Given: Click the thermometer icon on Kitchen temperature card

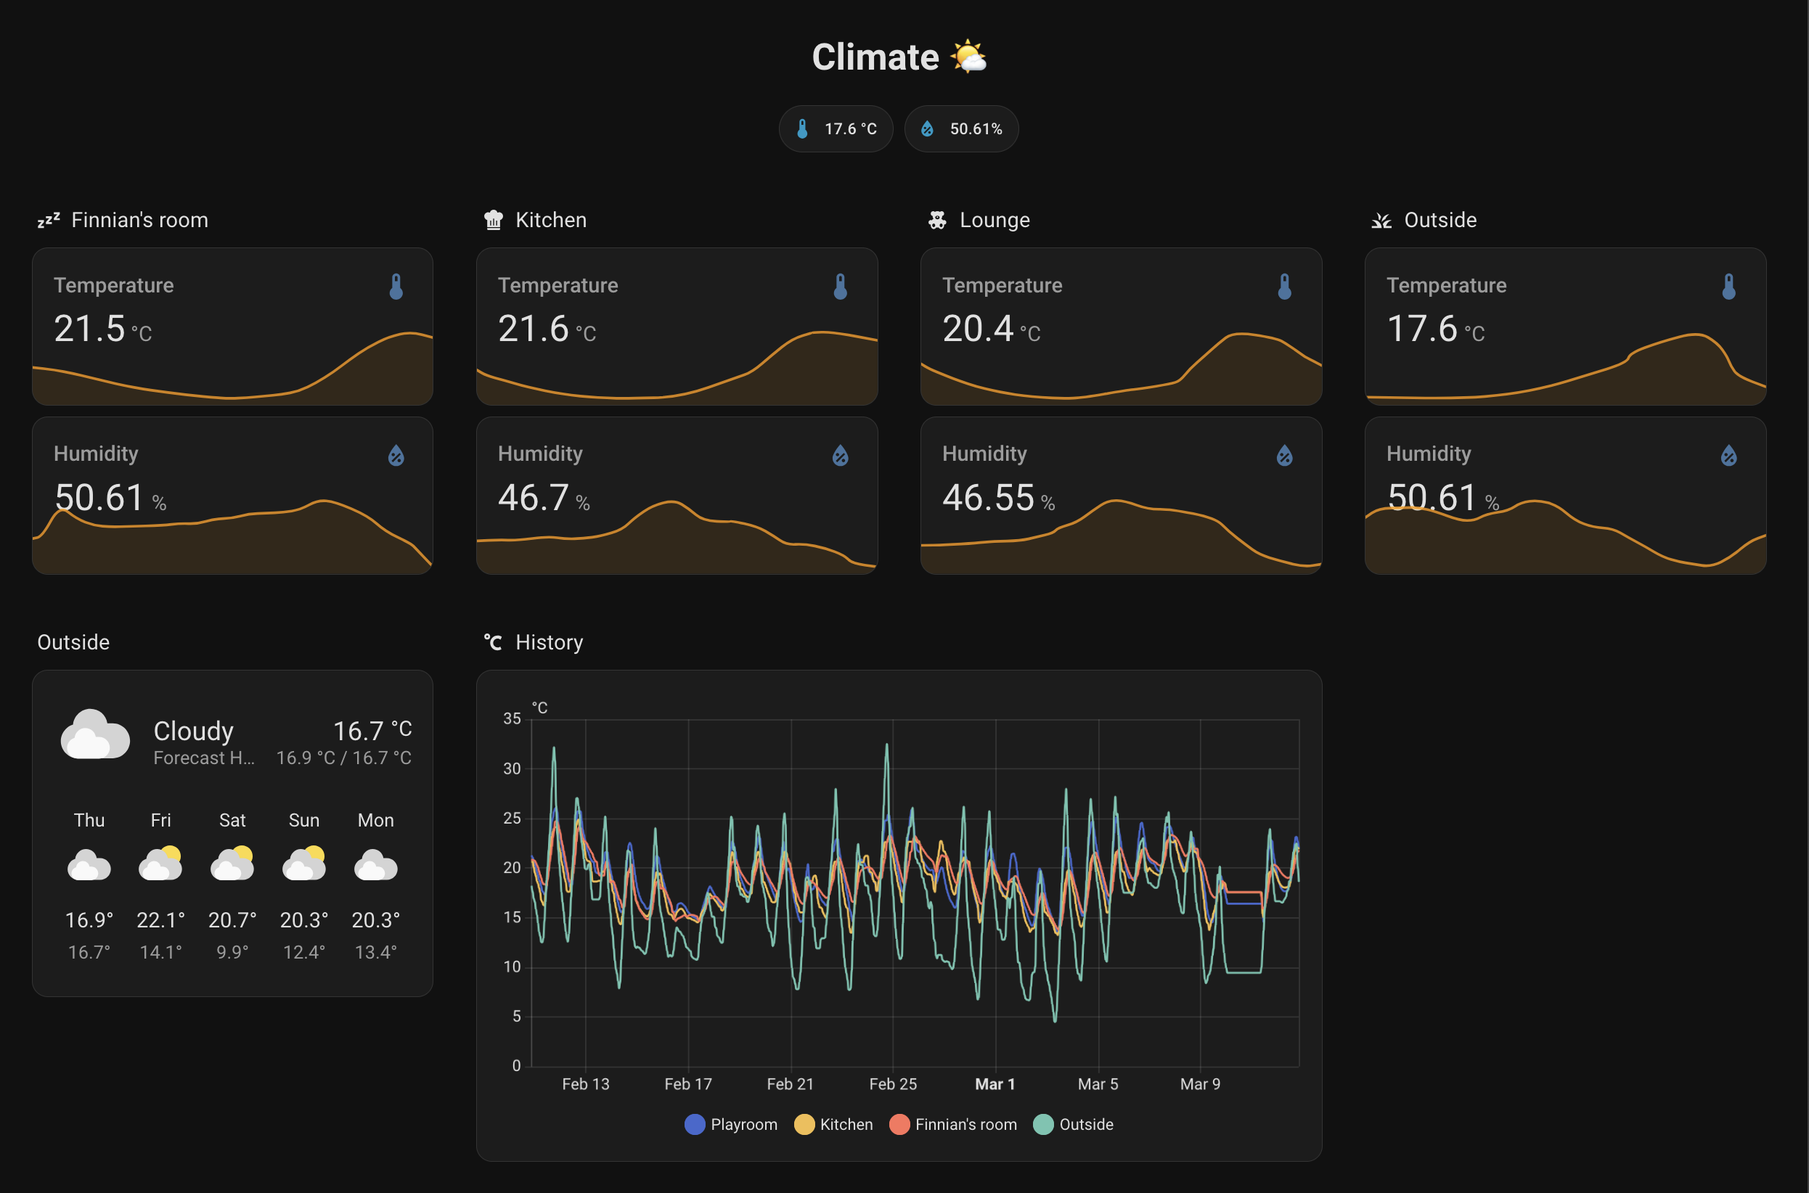Looking at the screenshot, I should click(x=840, y=287).
